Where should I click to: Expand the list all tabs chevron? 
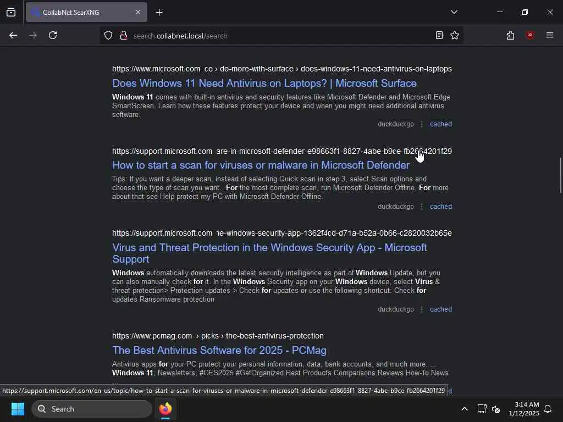tap(454, 12)
